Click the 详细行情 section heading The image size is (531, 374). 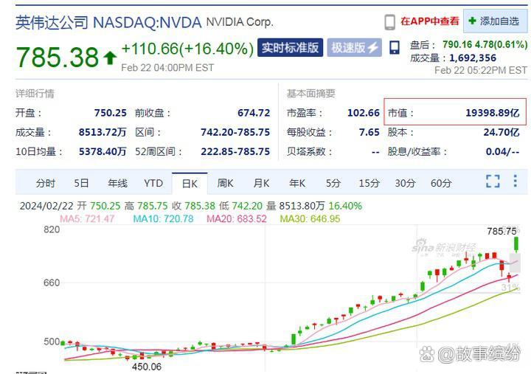35,94
